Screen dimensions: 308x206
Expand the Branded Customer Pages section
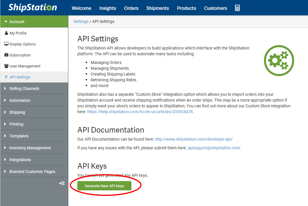(34, 172)
